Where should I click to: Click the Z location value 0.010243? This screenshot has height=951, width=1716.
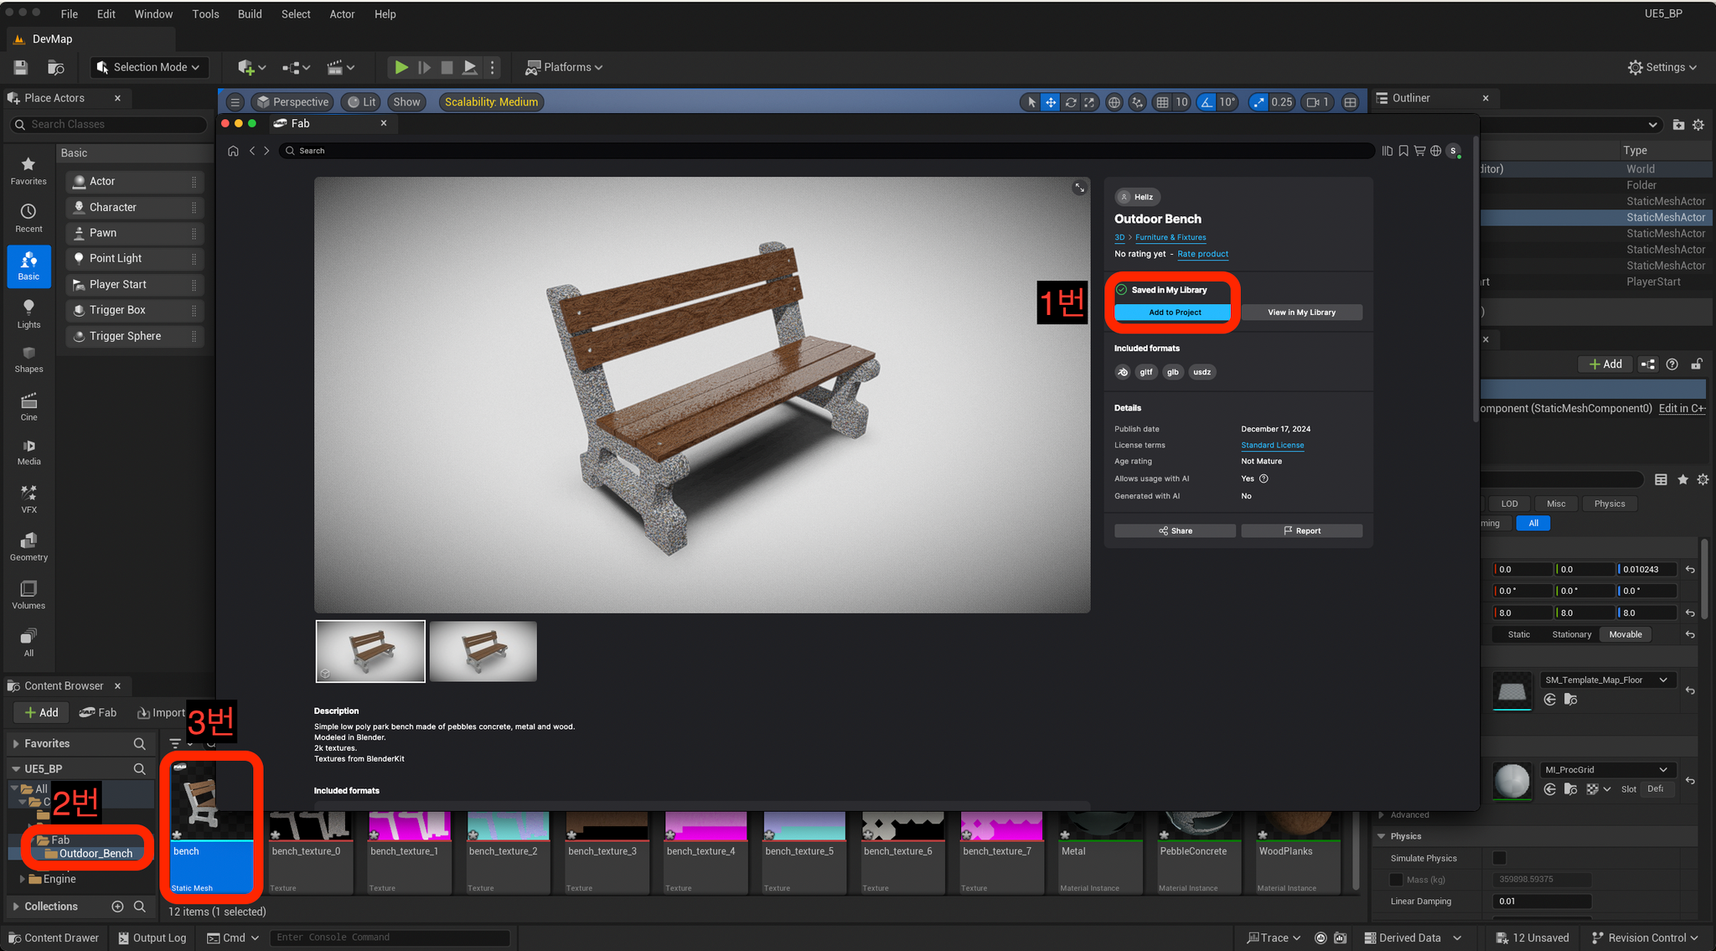pos(1647,570)
